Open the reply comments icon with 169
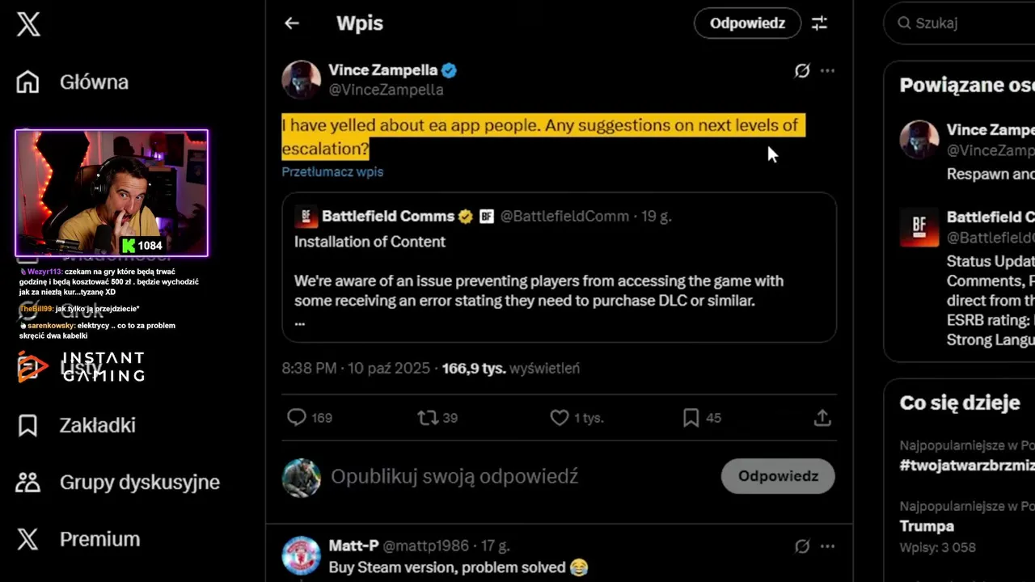The height and width of the screenshot is (582, 1035). click(298, 417)
